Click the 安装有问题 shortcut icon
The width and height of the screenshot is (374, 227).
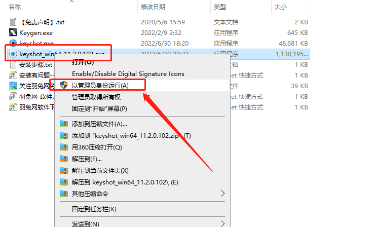click(13, 75)
